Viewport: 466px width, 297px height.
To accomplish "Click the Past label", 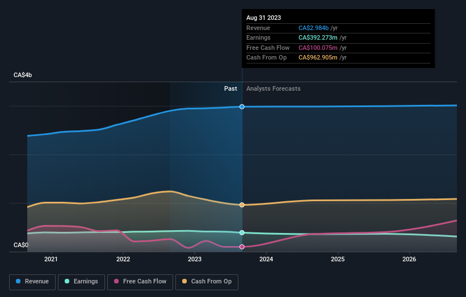I will click(230, 89).
